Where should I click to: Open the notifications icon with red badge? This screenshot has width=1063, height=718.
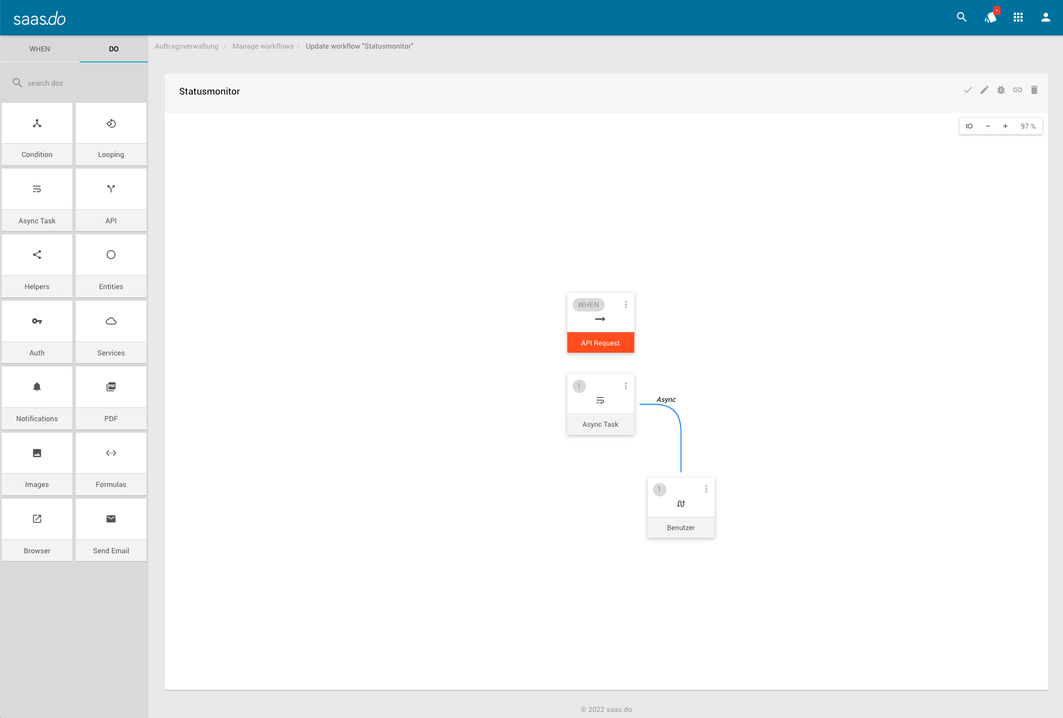click(991, 17)
